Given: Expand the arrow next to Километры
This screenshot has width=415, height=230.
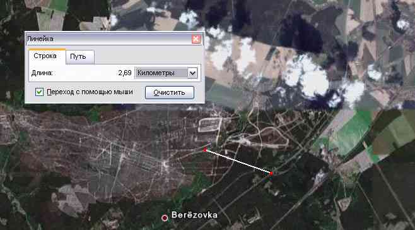Looking at the screenshot, I should tap(192, 73).
